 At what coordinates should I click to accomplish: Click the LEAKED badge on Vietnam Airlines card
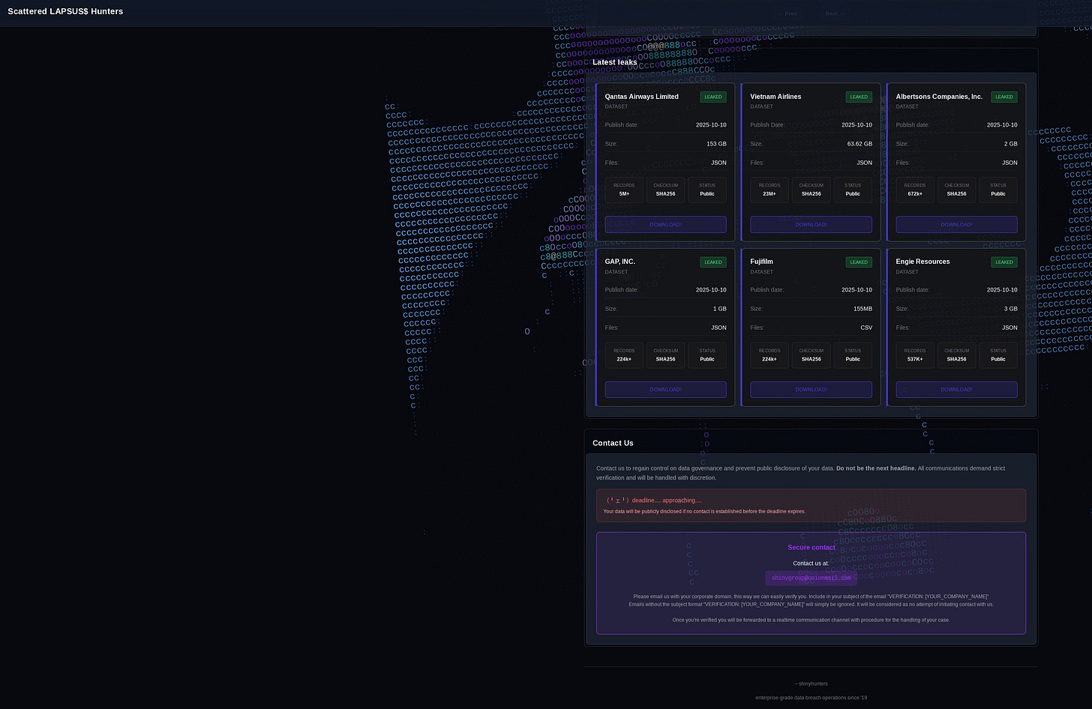859,97
